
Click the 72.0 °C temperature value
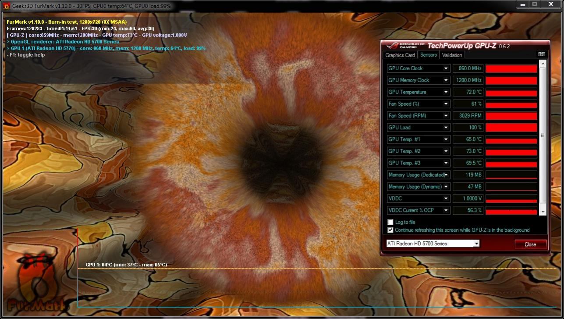(x=468, y=92)
